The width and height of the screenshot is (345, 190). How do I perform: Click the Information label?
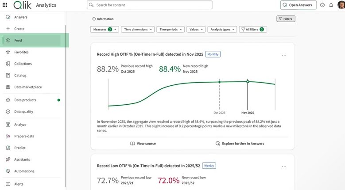pyautogui.click(x=105, y=19)
